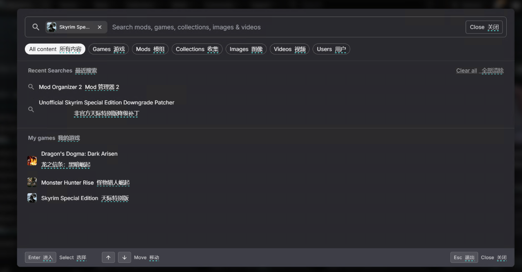Click search icon beside Downgrade Patcher entry

coord(31,109)
